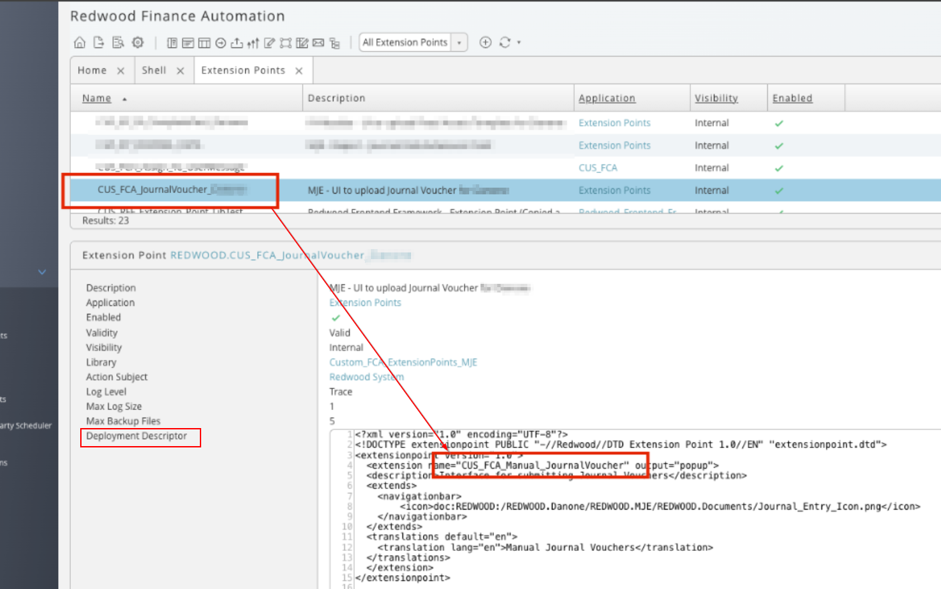Sort by the Application column header
Viewport: 941px width, 589px height.
pyautogui.click(x=607, y=98)
